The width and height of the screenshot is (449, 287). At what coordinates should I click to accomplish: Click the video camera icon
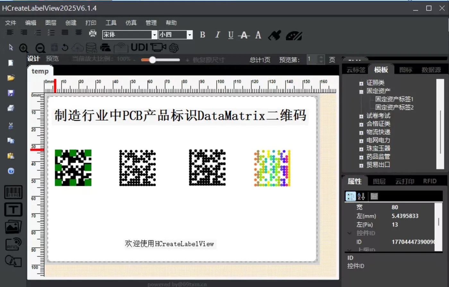coord(158,47)
